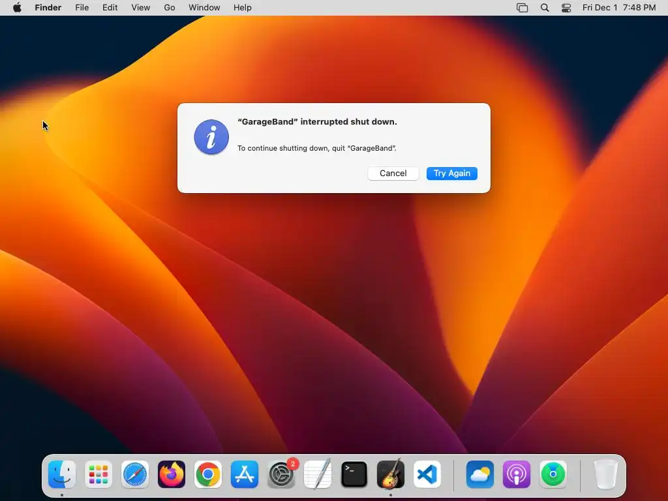Screen dimensions: 668x501
Task: Open Google Chrome in the dock
Action: pos(208,474)
